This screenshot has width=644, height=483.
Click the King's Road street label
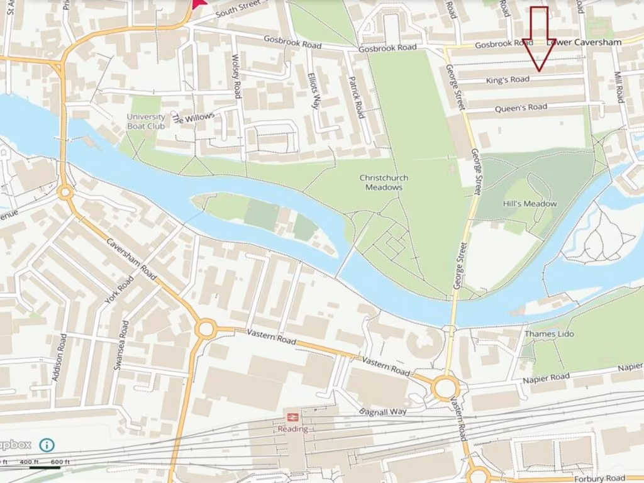[x=508, y=80]
